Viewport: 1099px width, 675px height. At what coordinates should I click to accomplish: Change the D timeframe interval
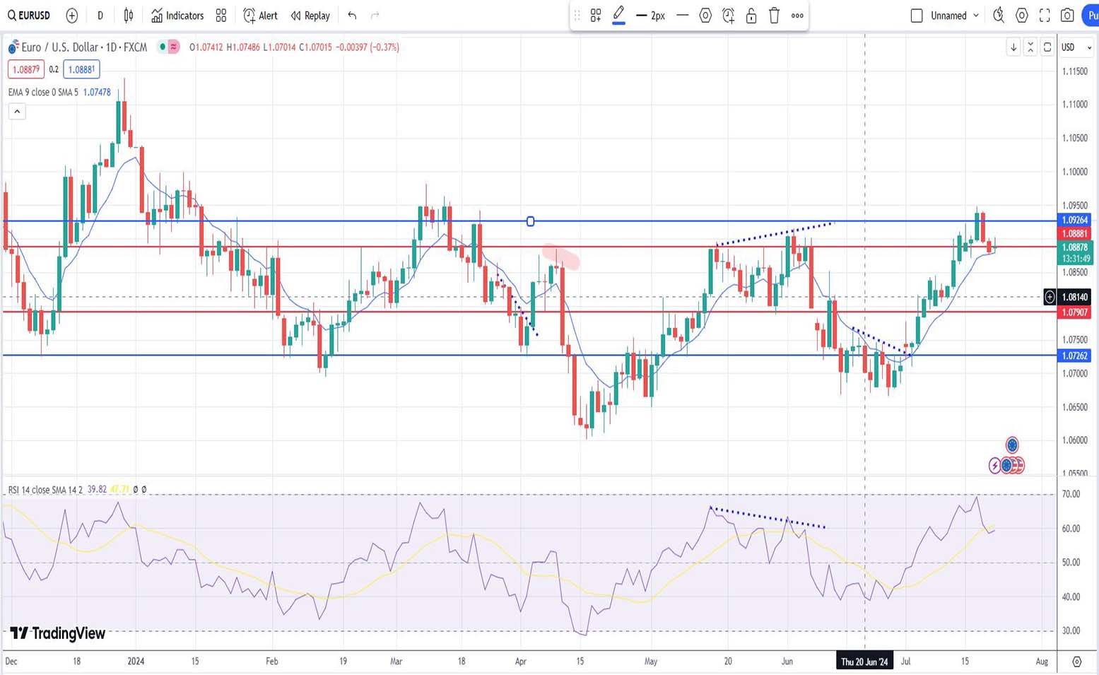tap(100, 16)
